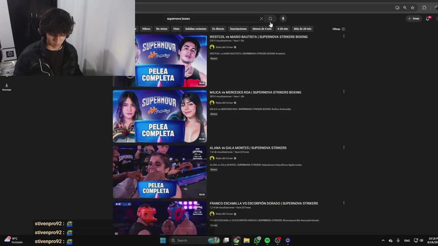Switch the ENG input language indicator
Screen dimensions: 438x246
(x=407, y=241)
